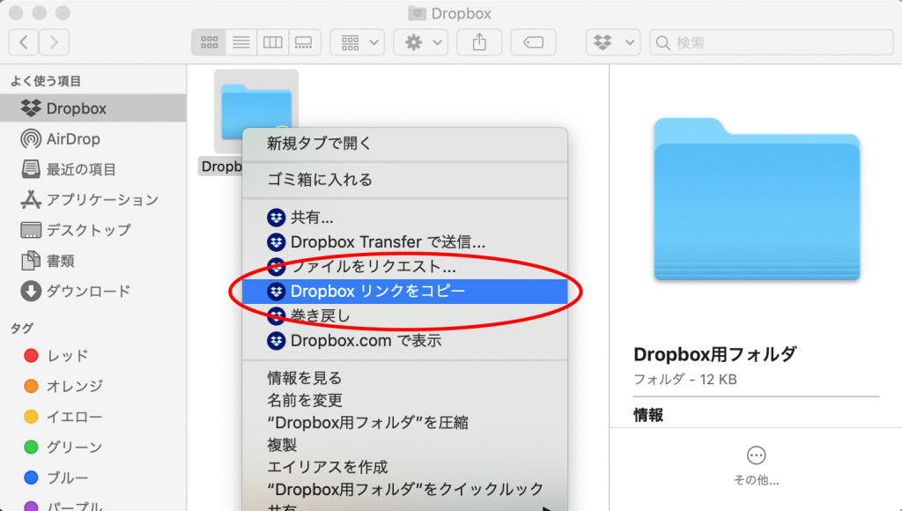Choose 名前を変更 from context menu
Image resolution: width=902 pixels, height=511 pixels.
click(405, 400)
